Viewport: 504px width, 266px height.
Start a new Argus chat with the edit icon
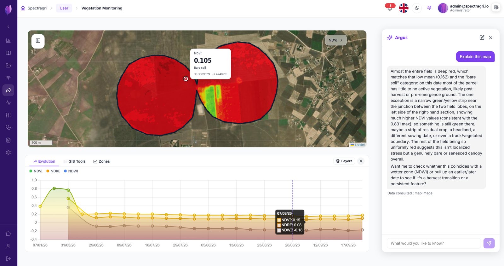click(x=482, y=38)
